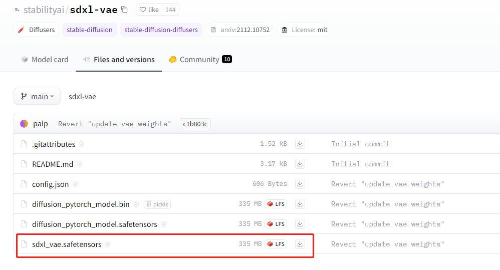Open Initial commit message for README.md
Viewport: 500px width, 270px height.
click(x=360, y=164)
